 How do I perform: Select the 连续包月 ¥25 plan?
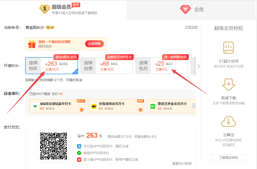coord(162,66)
